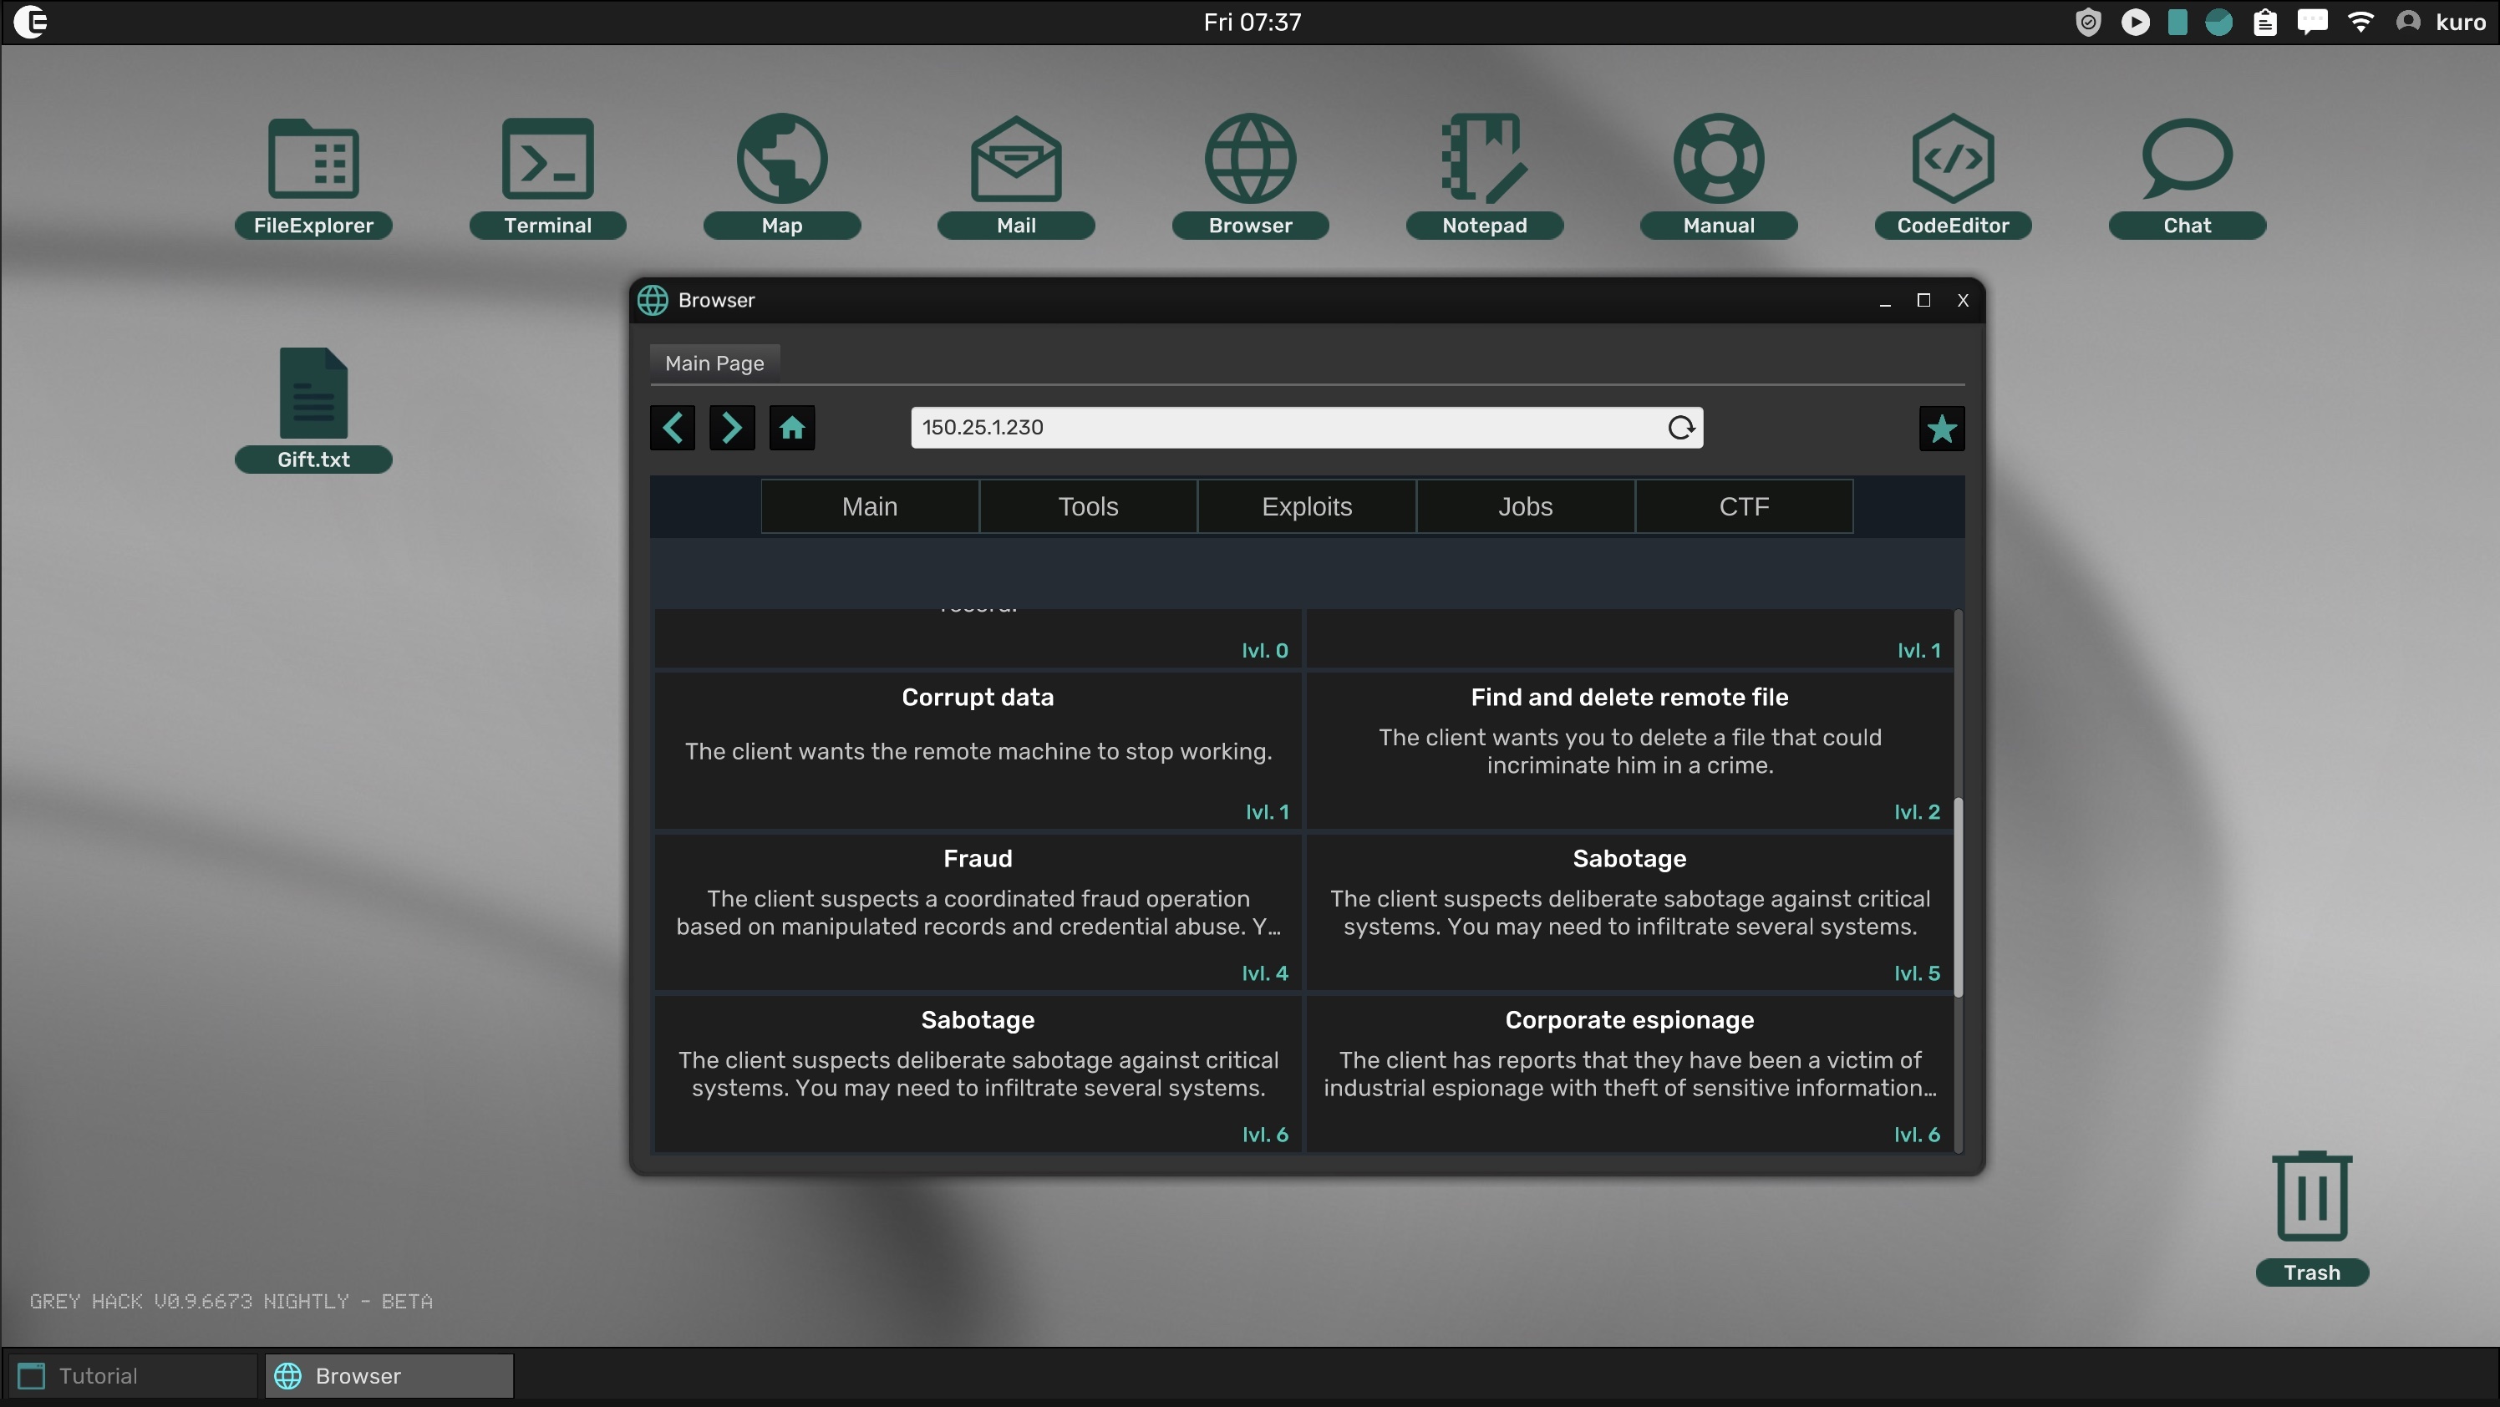Go to browser home page

[792, 428]
